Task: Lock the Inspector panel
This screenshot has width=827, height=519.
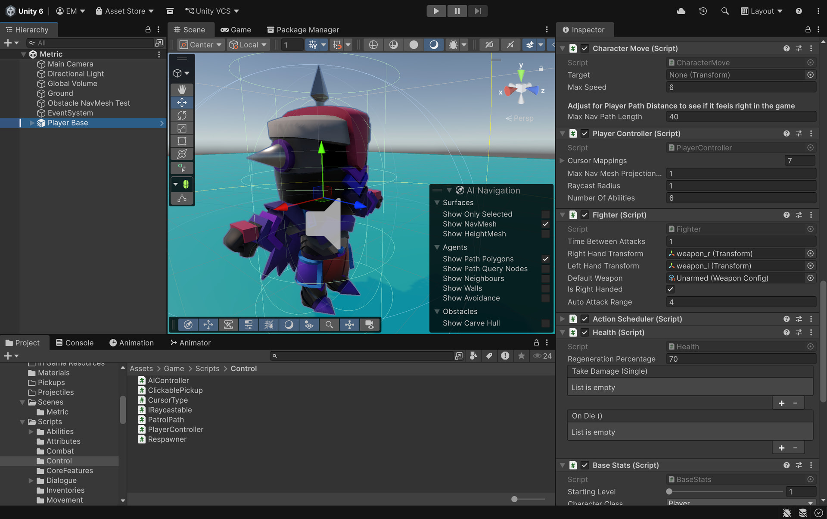Action: pos(808,30)
